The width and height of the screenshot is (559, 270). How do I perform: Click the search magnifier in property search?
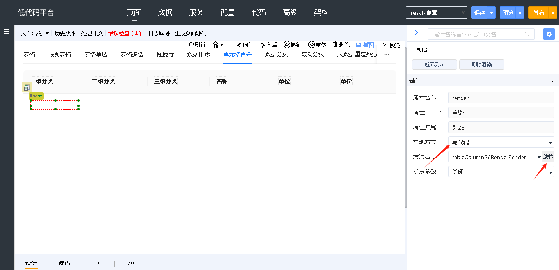pos(528,34)
